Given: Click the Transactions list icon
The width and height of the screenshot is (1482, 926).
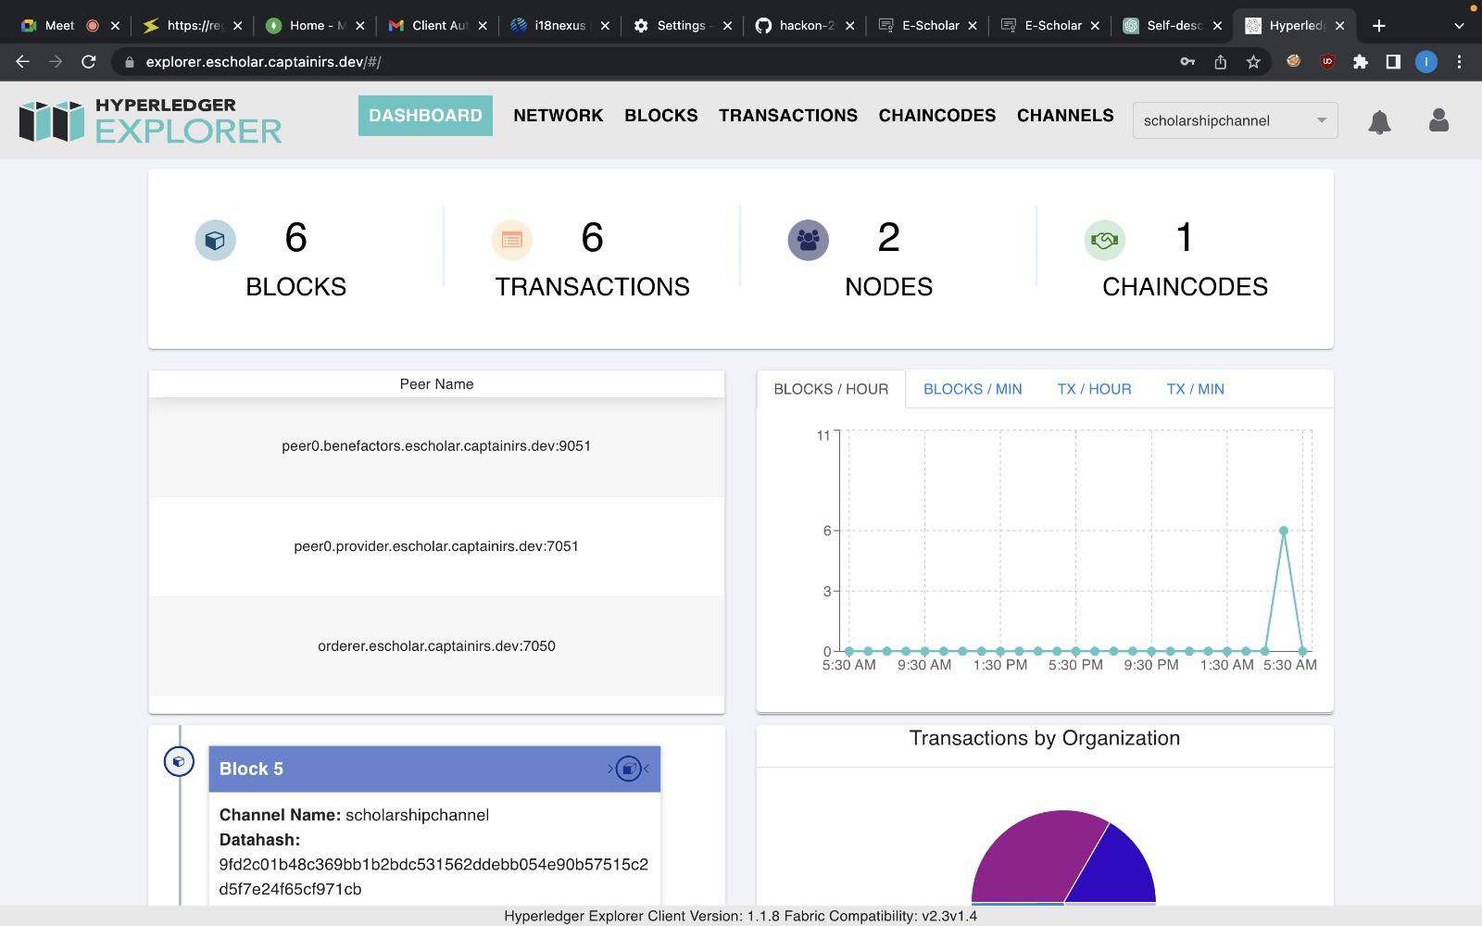Looking at the screenshot, I should [511, 241].
